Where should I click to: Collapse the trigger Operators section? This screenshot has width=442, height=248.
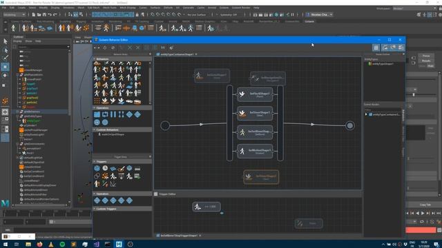pos(95,194)
